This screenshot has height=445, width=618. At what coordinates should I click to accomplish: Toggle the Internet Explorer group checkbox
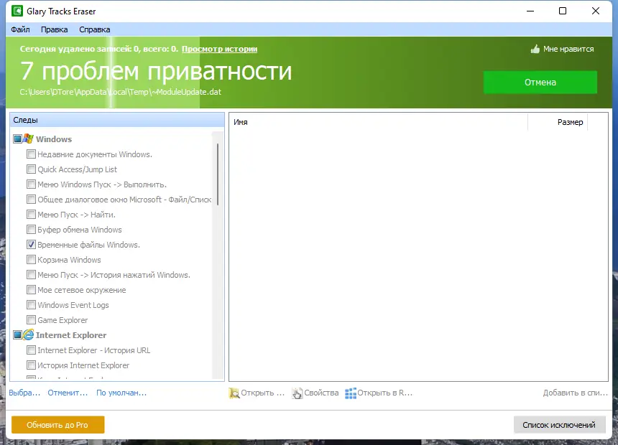pyautogui.click(x=17, y=334)
